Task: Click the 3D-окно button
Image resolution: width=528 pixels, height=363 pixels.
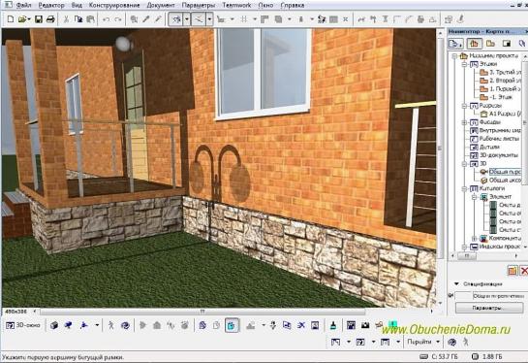Action: [23, 325]
